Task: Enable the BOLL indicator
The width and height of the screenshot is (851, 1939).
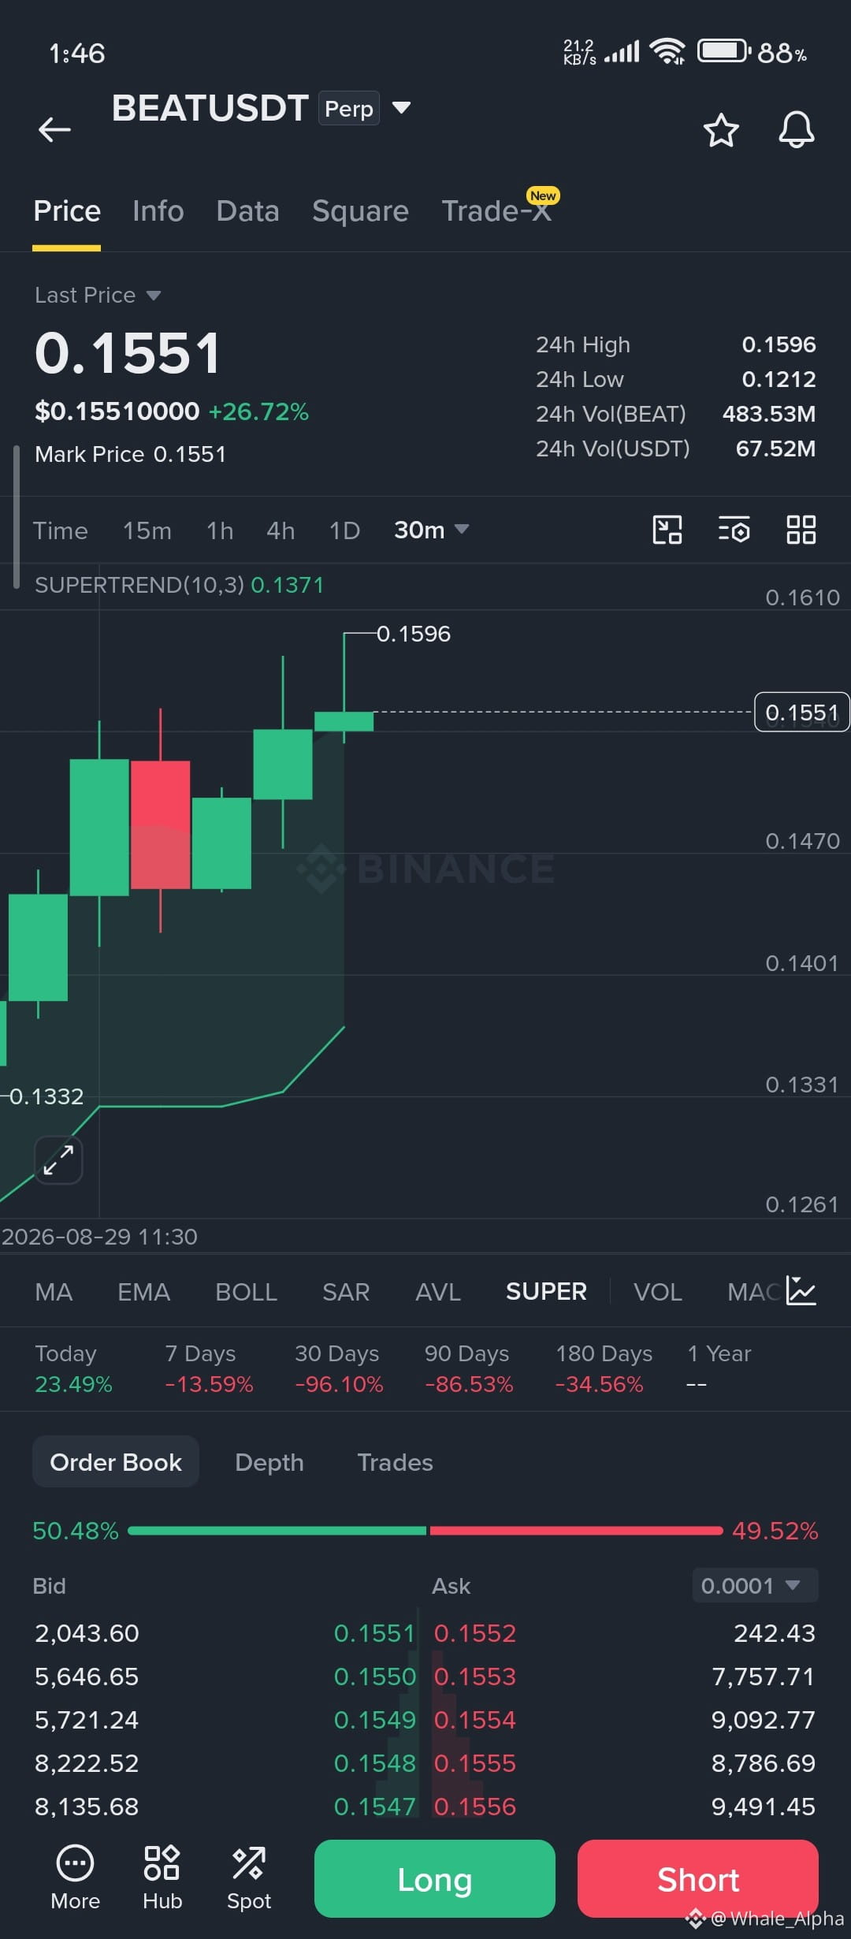Action: [246, 1291]
